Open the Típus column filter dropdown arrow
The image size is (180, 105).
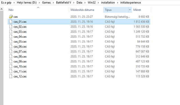(130, 10)
